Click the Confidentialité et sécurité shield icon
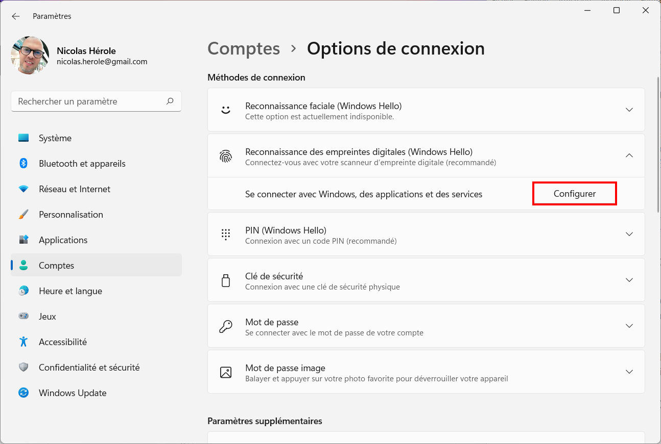This screenshot has height=444, width=661. tap(23, 367)
